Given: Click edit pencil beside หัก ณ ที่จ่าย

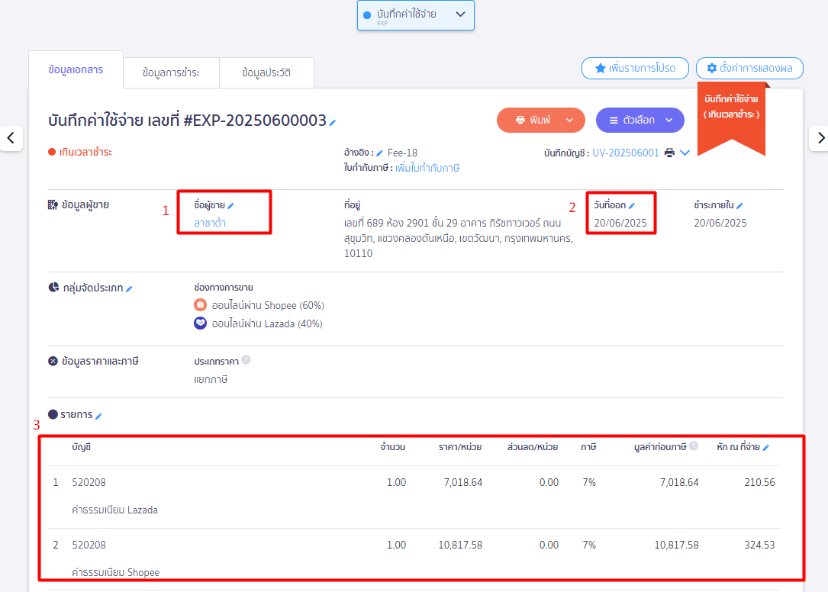Looking at the screenshot, I should [x=766, y=448].
